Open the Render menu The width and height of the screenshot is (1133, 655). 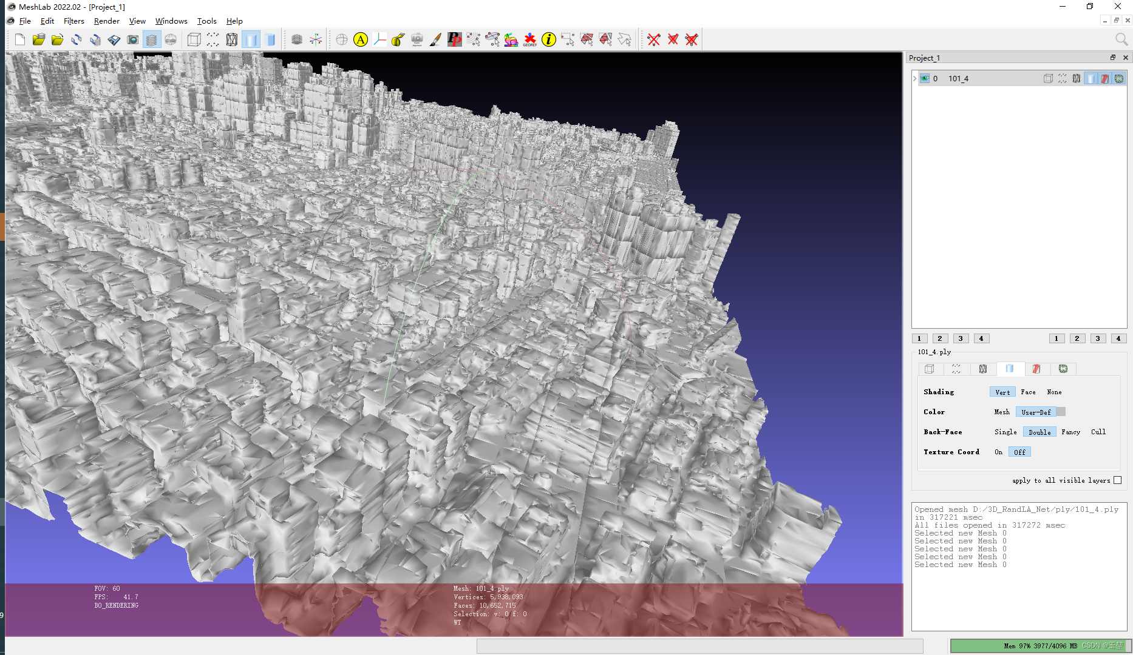(x=106, y=21)
